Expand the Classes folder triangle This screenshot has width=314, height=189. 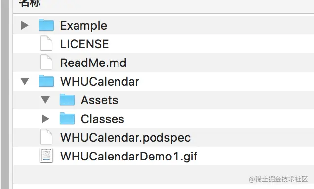45,119
